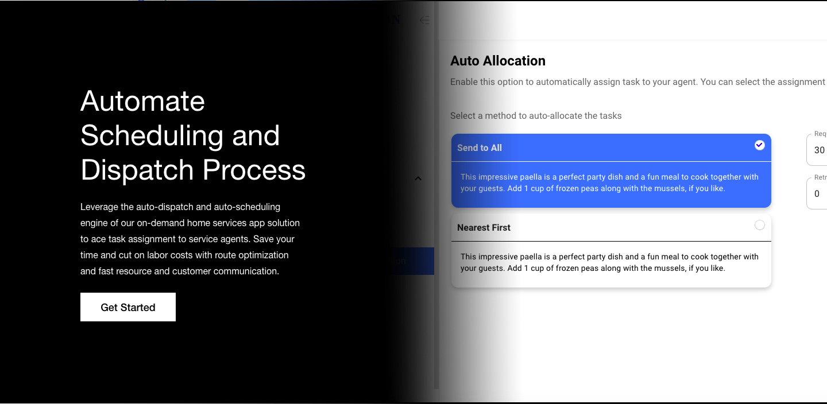
Task: Click the Automate Scheduling and Dispatch Process headline
Action: [192, 135]
